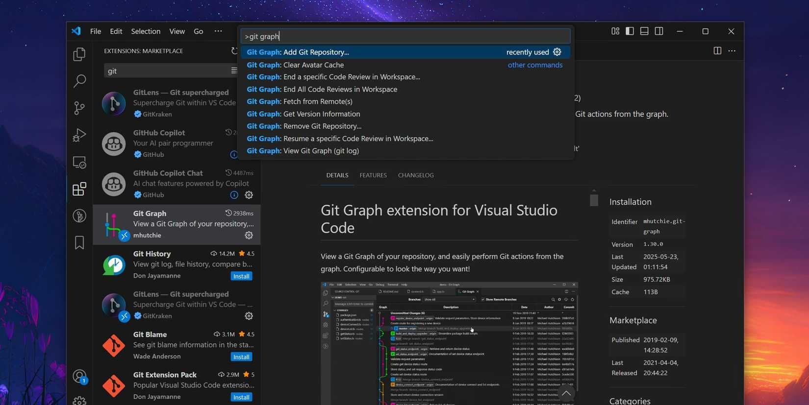Open the File menu
The image size is (809, 405).
point(96,31)
